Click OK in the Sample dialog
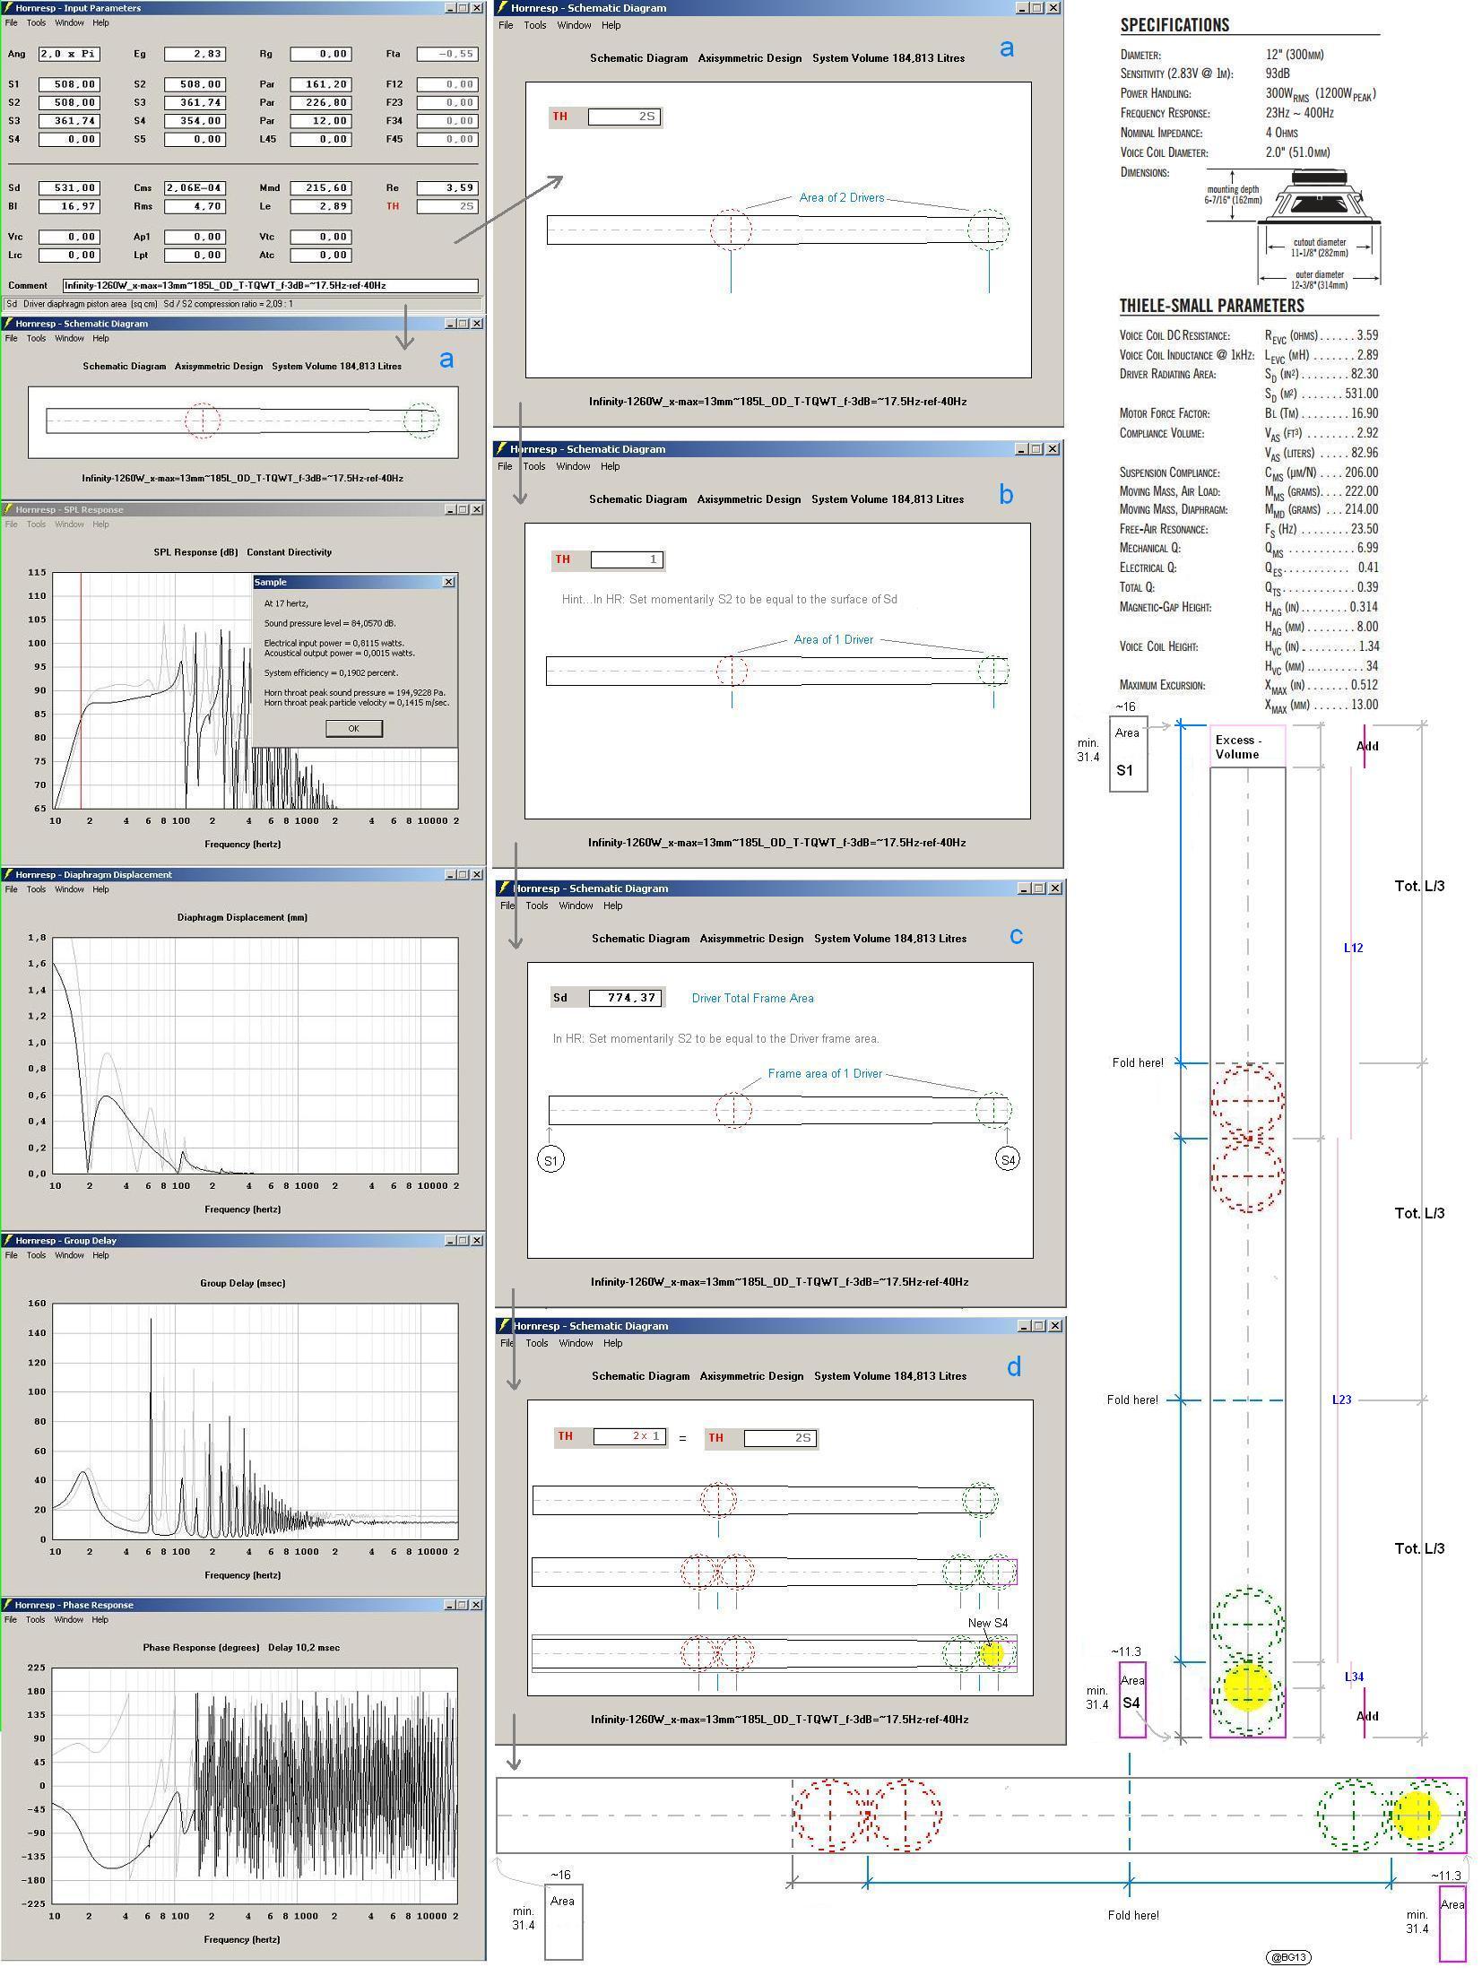1482x1976 pixels. pos(354,728)
